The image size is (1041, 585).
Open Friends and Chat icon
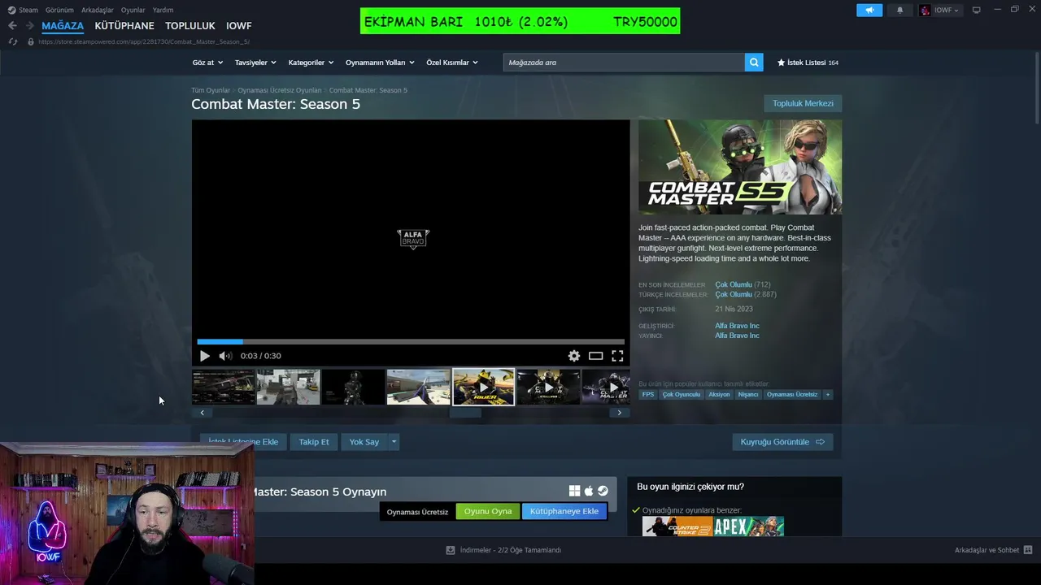point(1028,550)
